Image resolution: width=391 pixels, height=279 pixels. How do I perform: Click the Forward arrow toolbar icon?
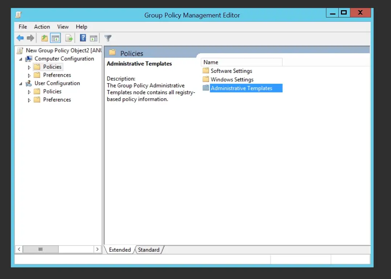click(30, 38)
